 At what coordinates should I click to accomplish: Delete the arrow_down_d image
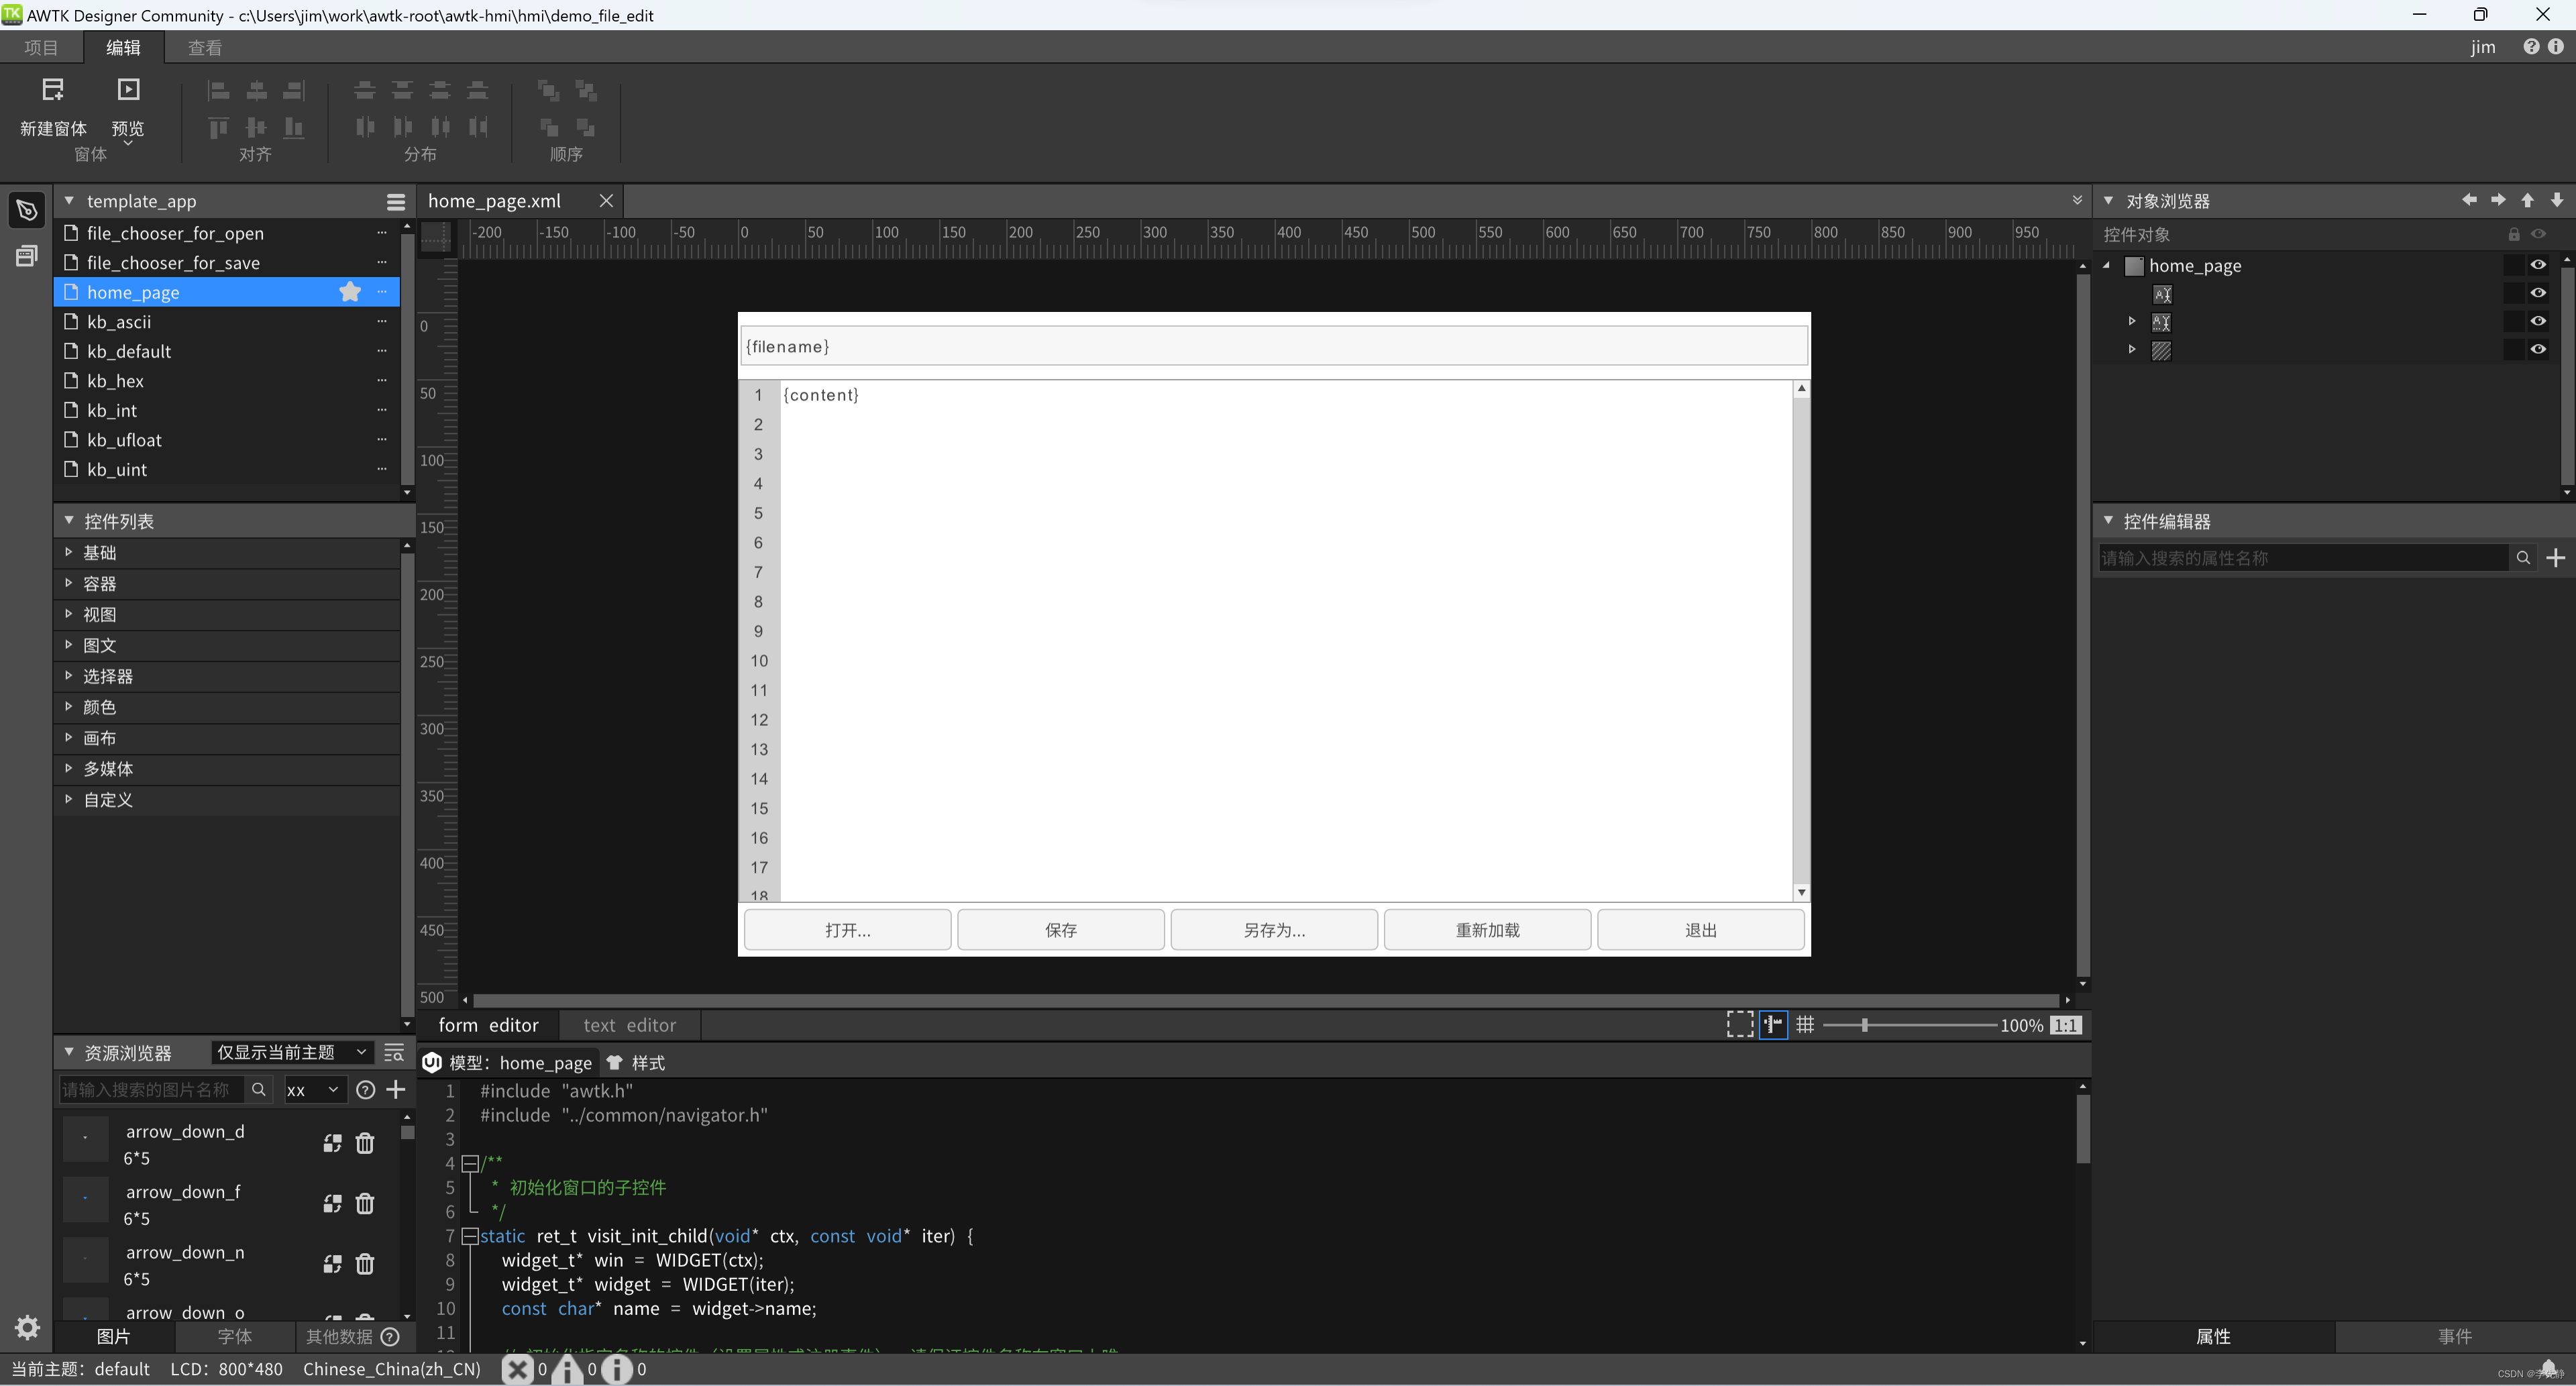365,1143
